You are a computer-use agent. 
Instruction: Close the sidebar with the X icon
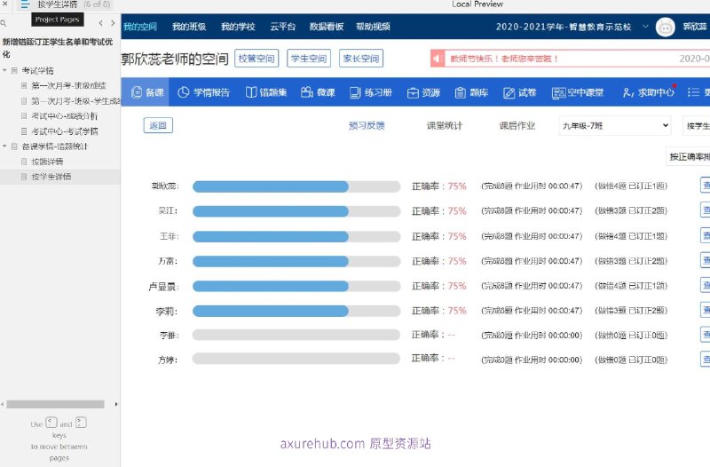(x=5, y=4)
